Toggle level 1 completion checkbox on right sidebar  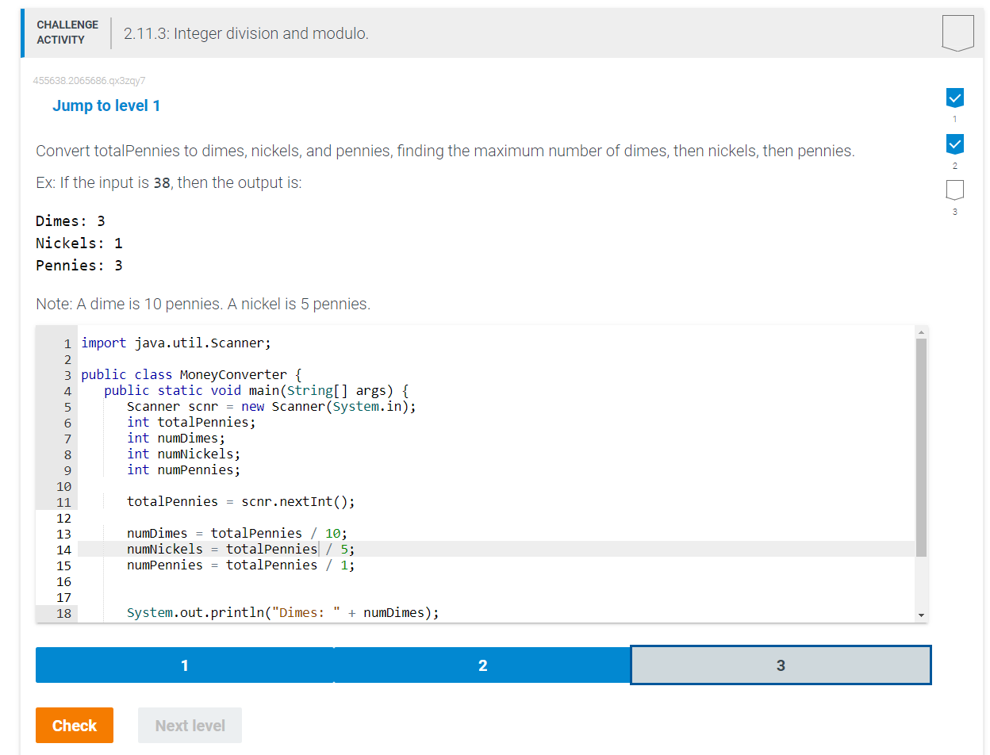point(954,98)
